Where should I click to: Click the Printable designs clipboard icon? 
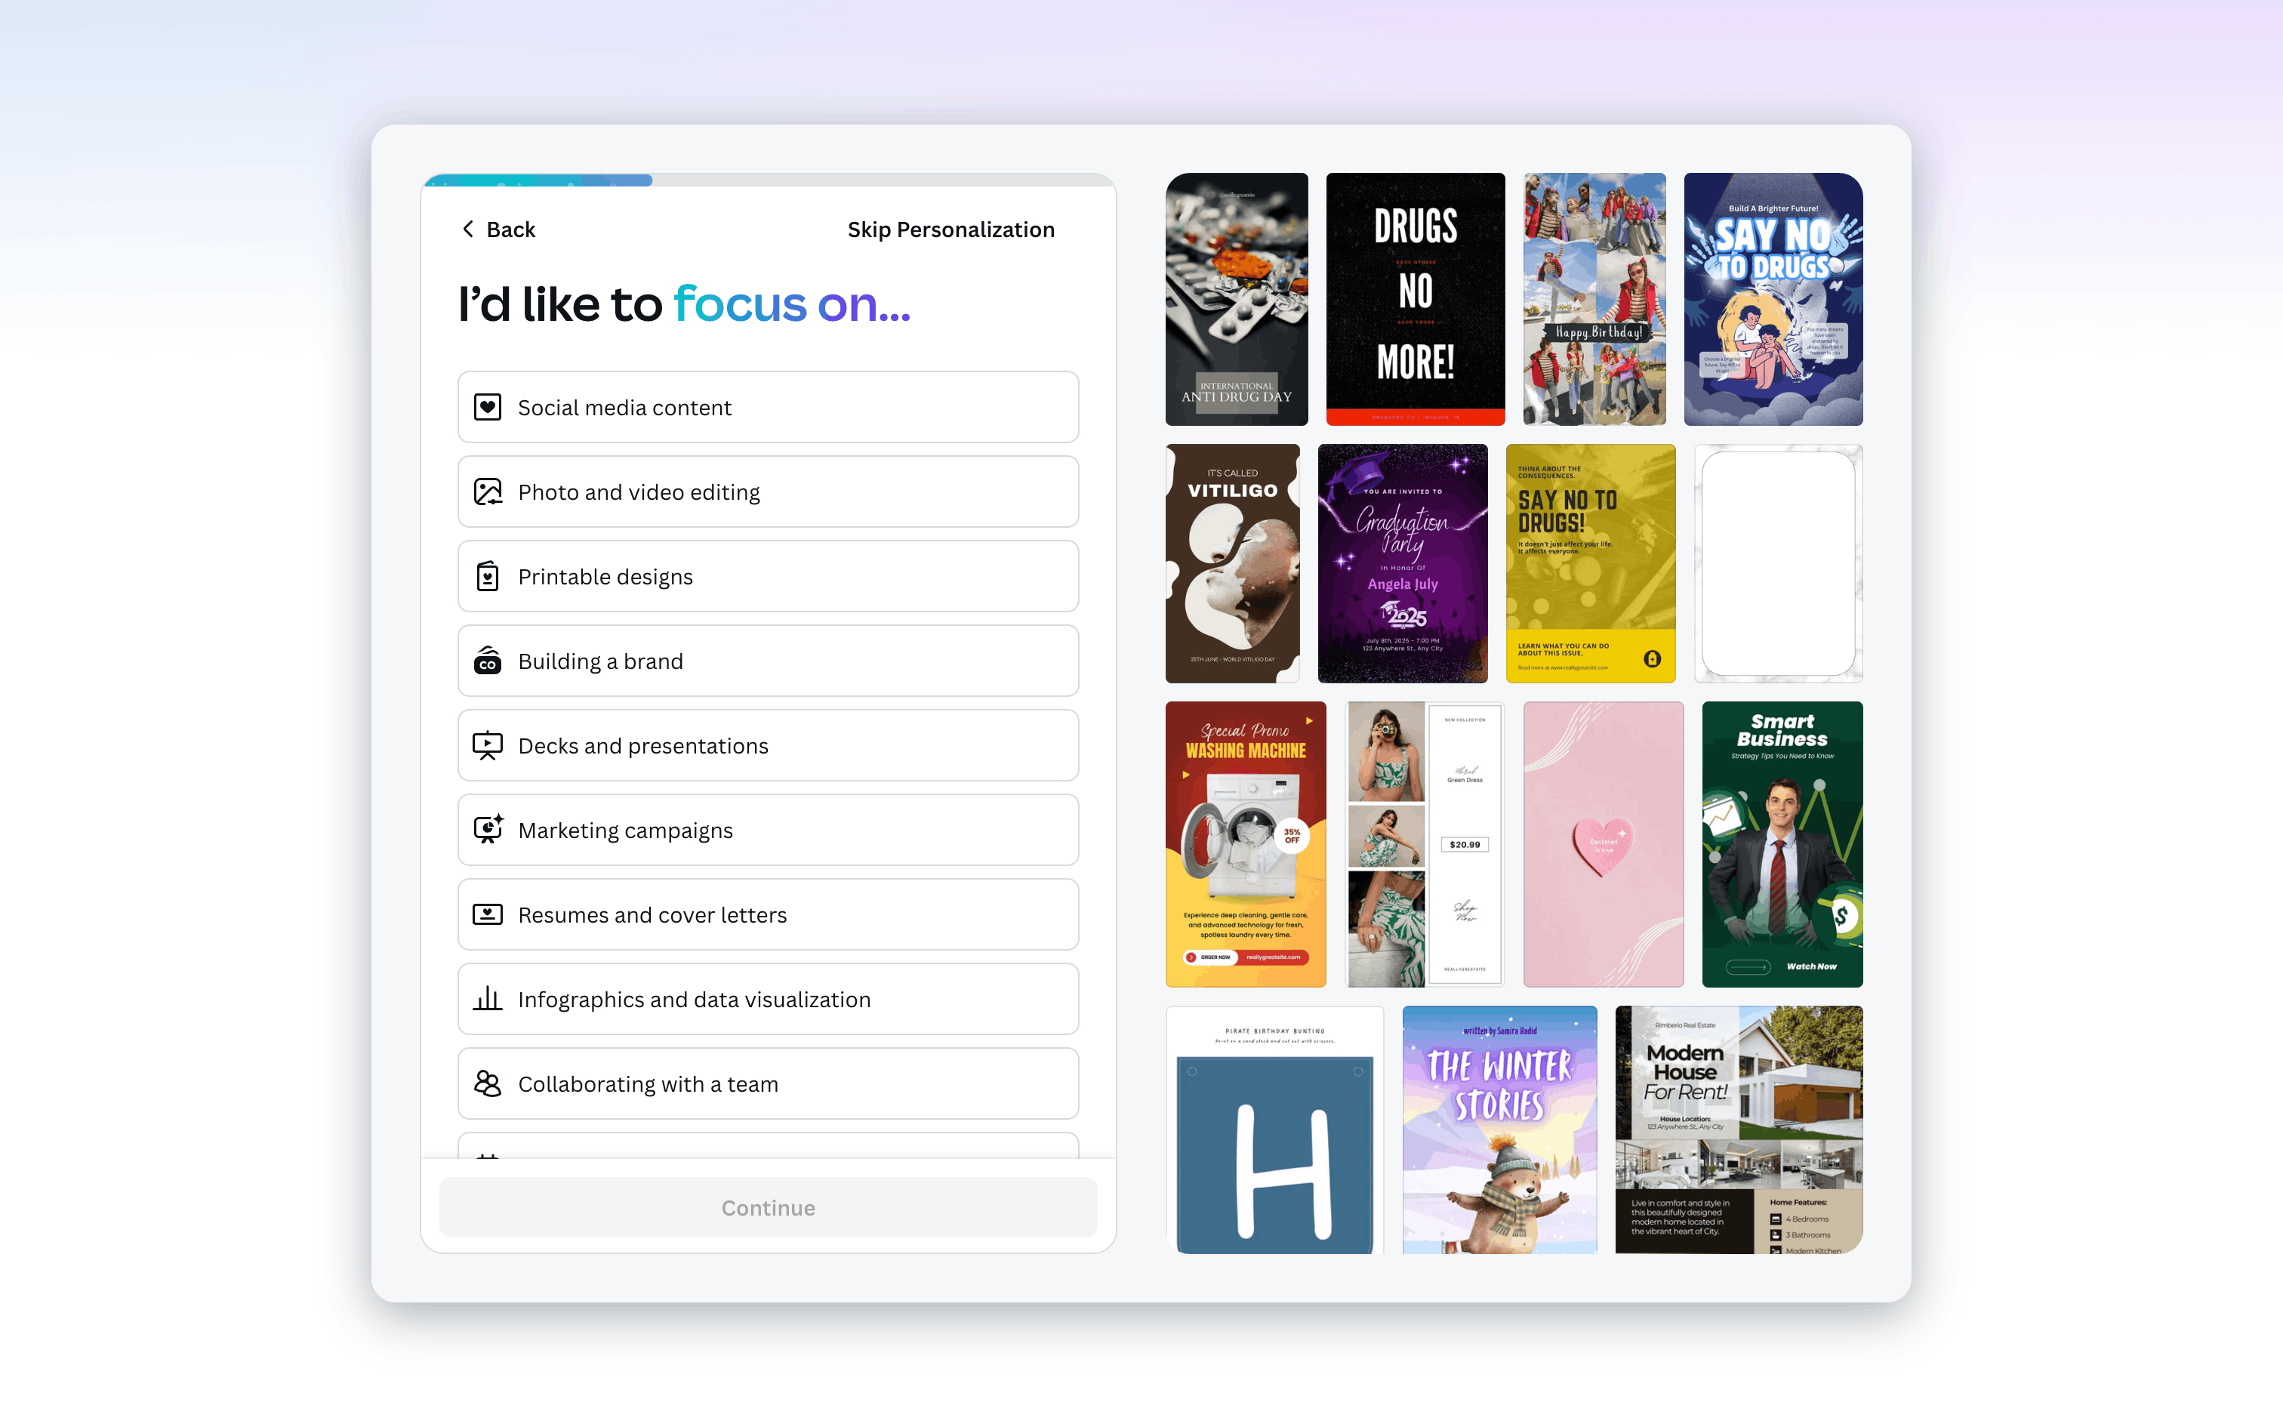[x=487, y=577]
